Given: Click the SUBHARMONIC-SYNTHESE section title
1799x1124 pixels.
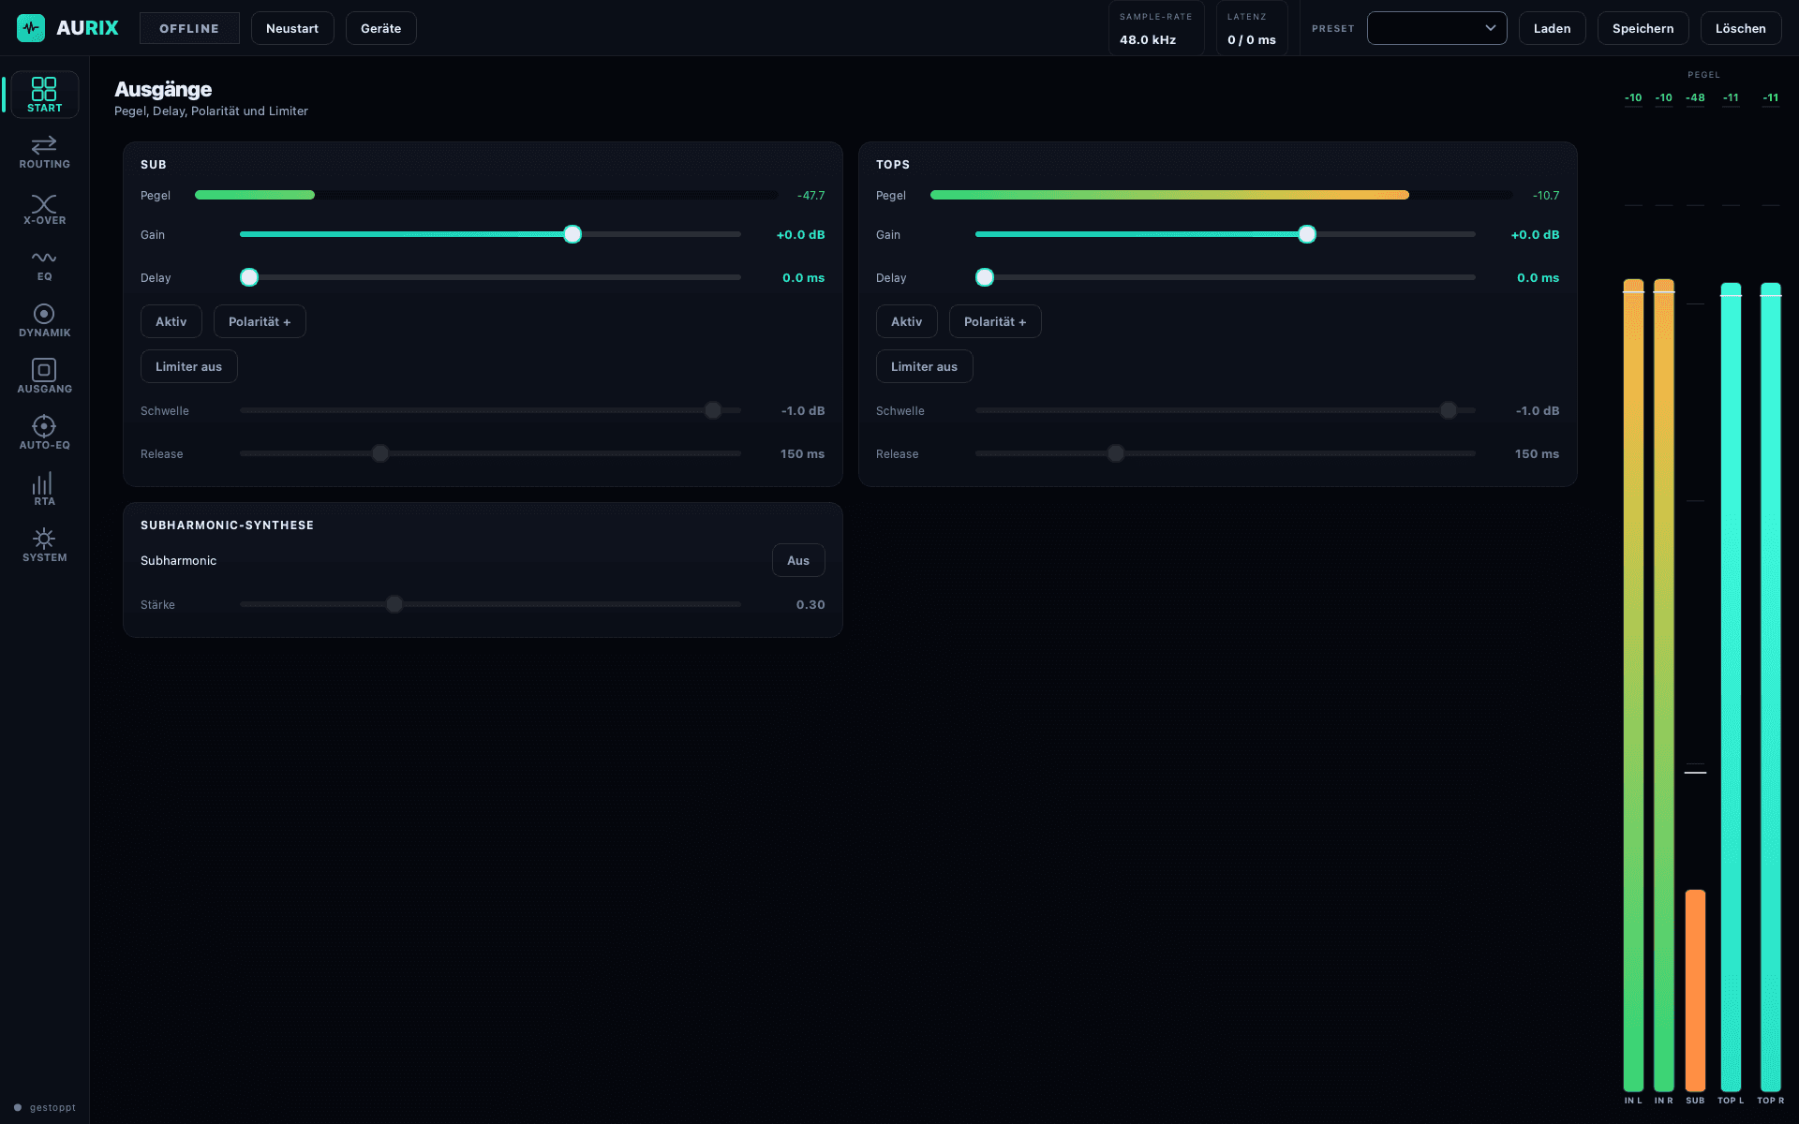Looking at the screenshot, I should point(227,525).
